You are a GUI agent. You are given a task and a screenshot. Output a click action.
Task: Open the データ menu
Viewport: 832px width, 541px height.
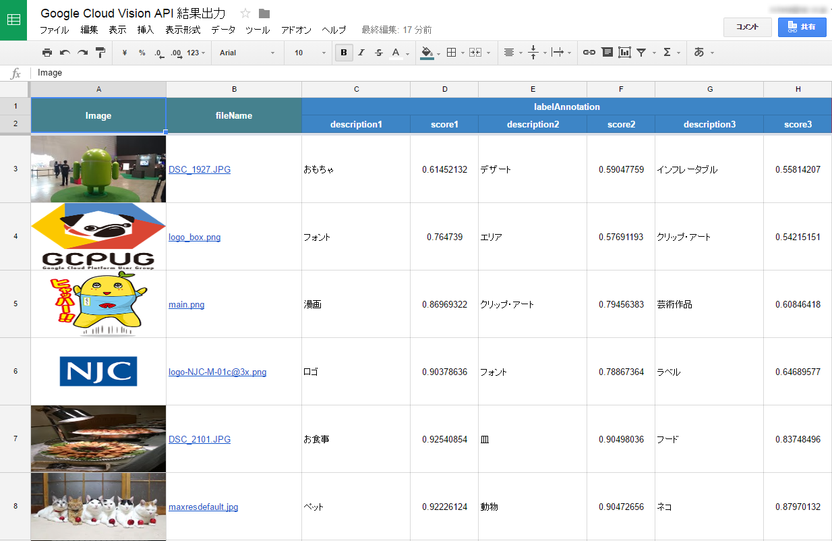pos(222,30)
